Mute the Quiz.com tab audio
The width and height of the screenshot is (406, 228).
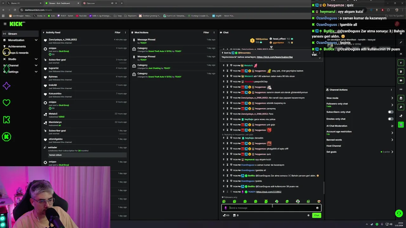pos(112,3)
